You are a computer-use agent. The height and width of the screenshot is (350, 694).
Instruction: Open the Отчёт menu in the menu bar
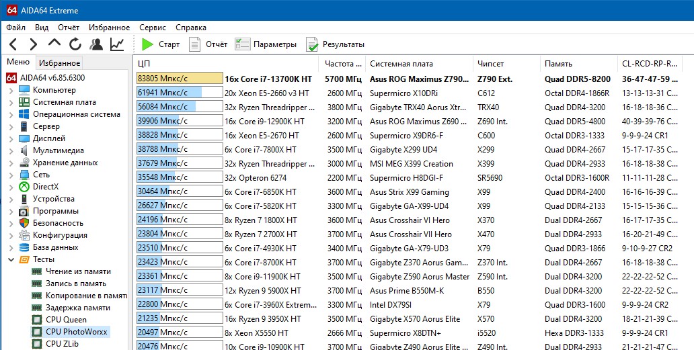coord(69,28)
